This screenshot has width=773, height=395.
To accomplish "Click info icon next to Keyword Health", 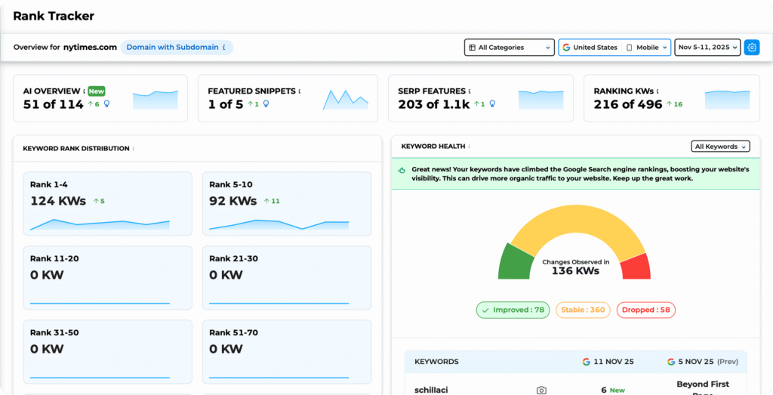I will coord(469,147).
